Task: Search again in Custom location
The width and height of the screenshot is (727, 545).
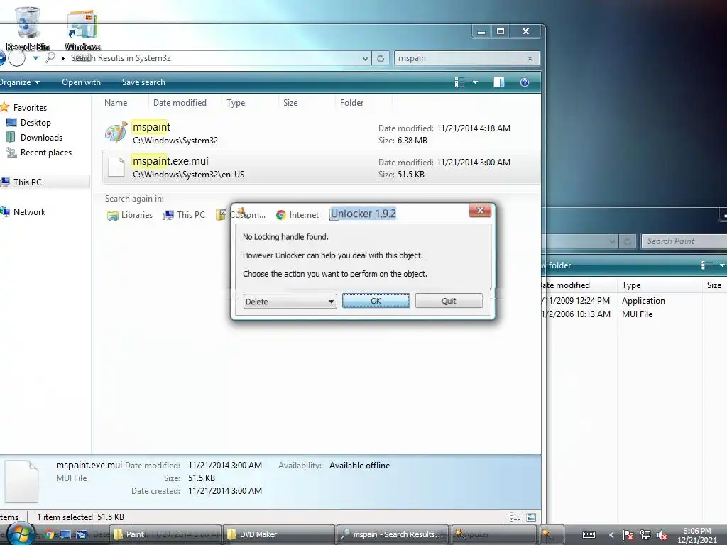Action: coord(241,215)
